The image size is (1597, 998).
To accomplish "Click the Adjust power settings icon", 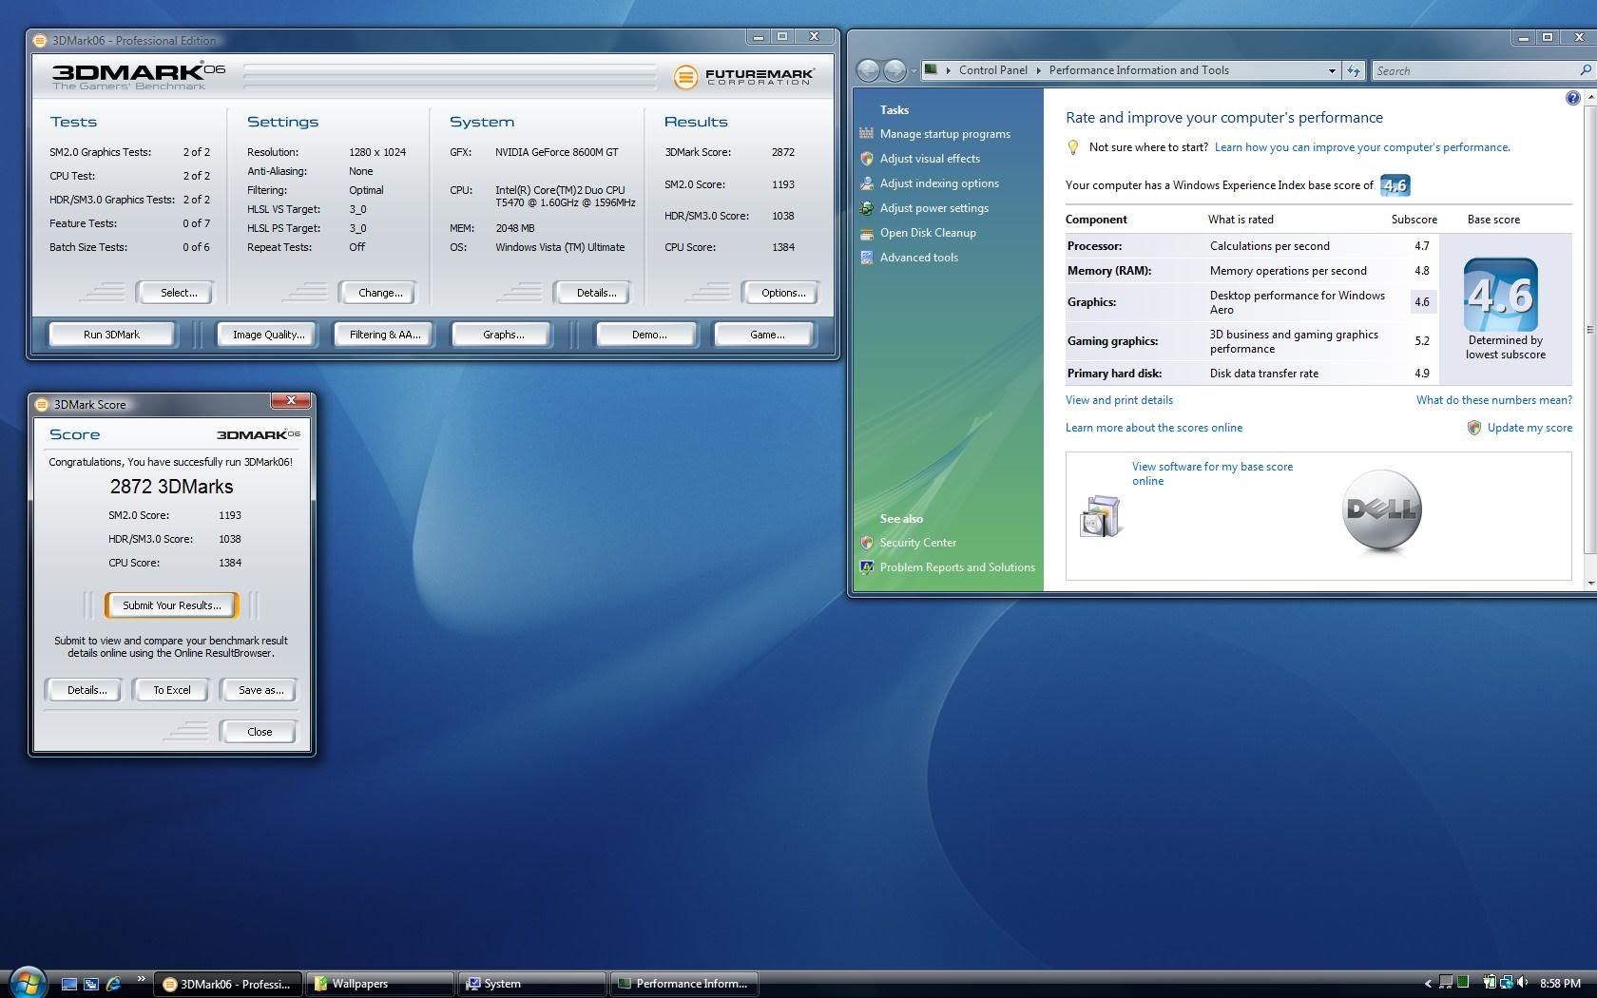I will coord(866,208).
